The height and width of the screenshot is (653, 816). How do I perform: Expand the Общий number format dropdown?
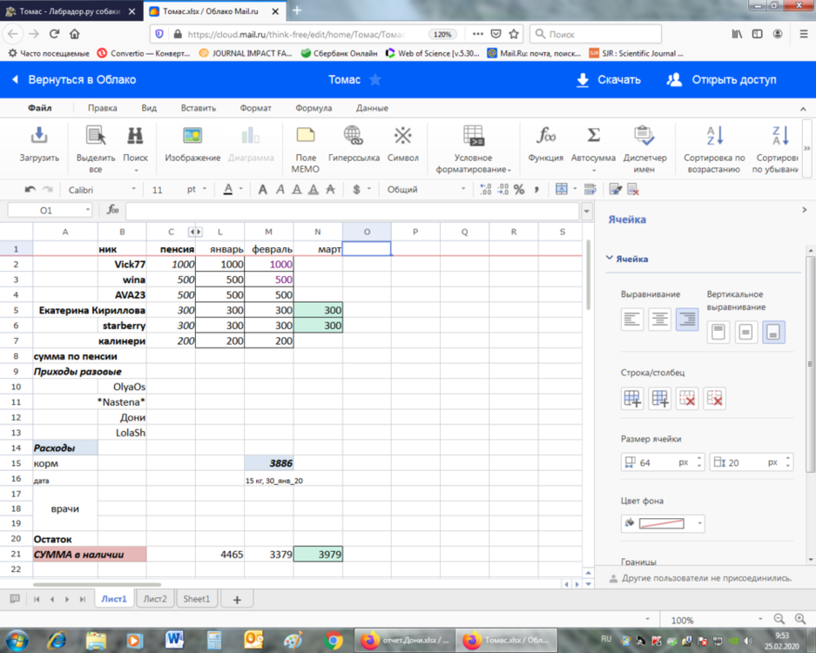425,189
